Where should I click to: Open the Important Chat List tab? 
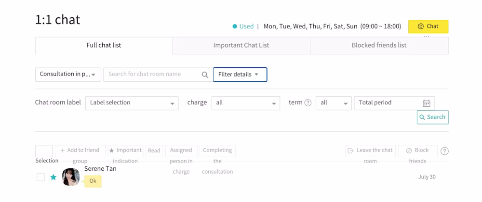click(241, 45)
